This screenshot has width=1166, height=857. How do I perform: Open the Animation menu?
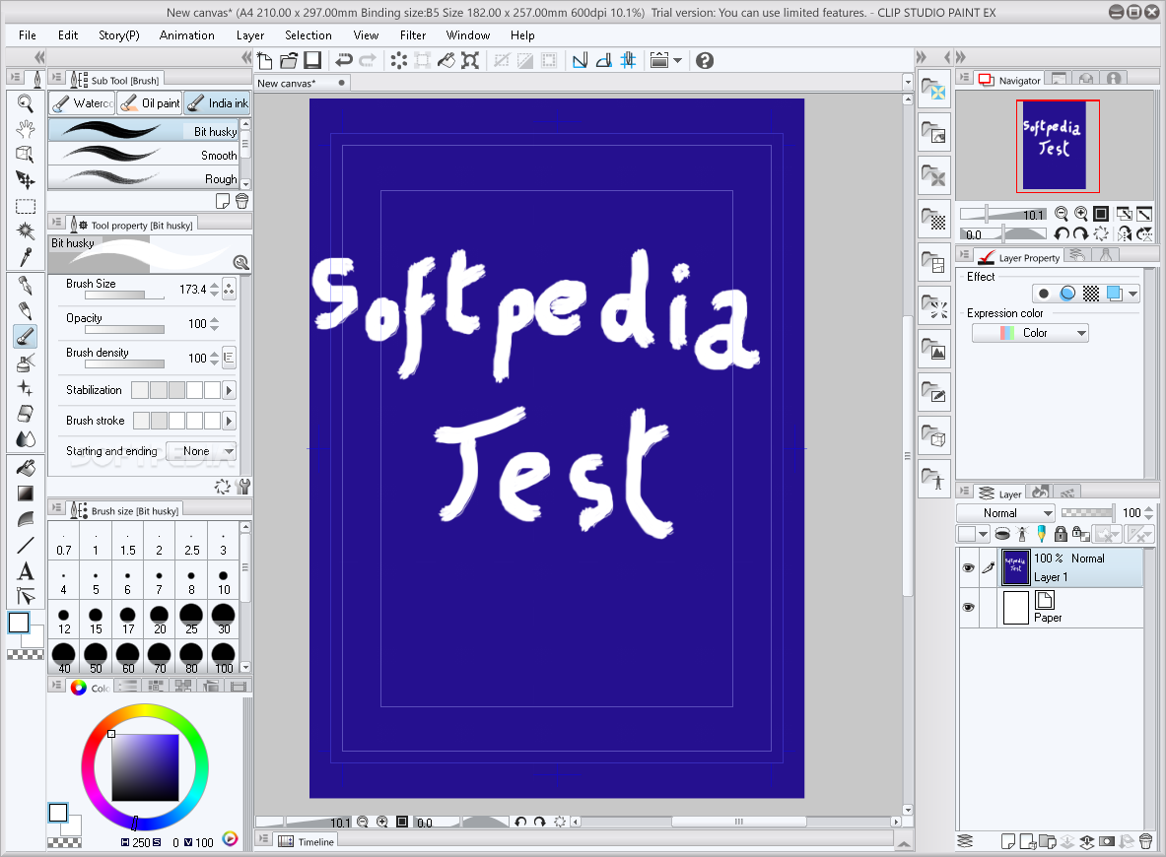coord(186,34)
